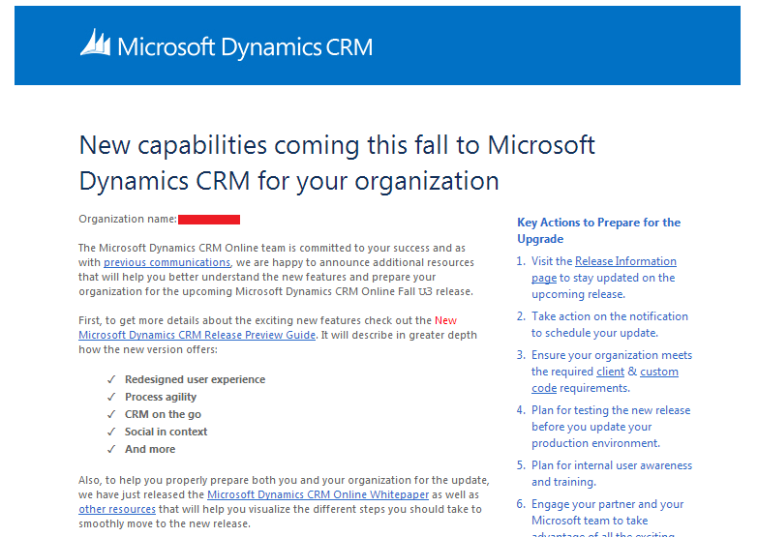Click the Microsoft Dynamics CRM logo icon
758x537 pixels.
[x=95, y=44]
